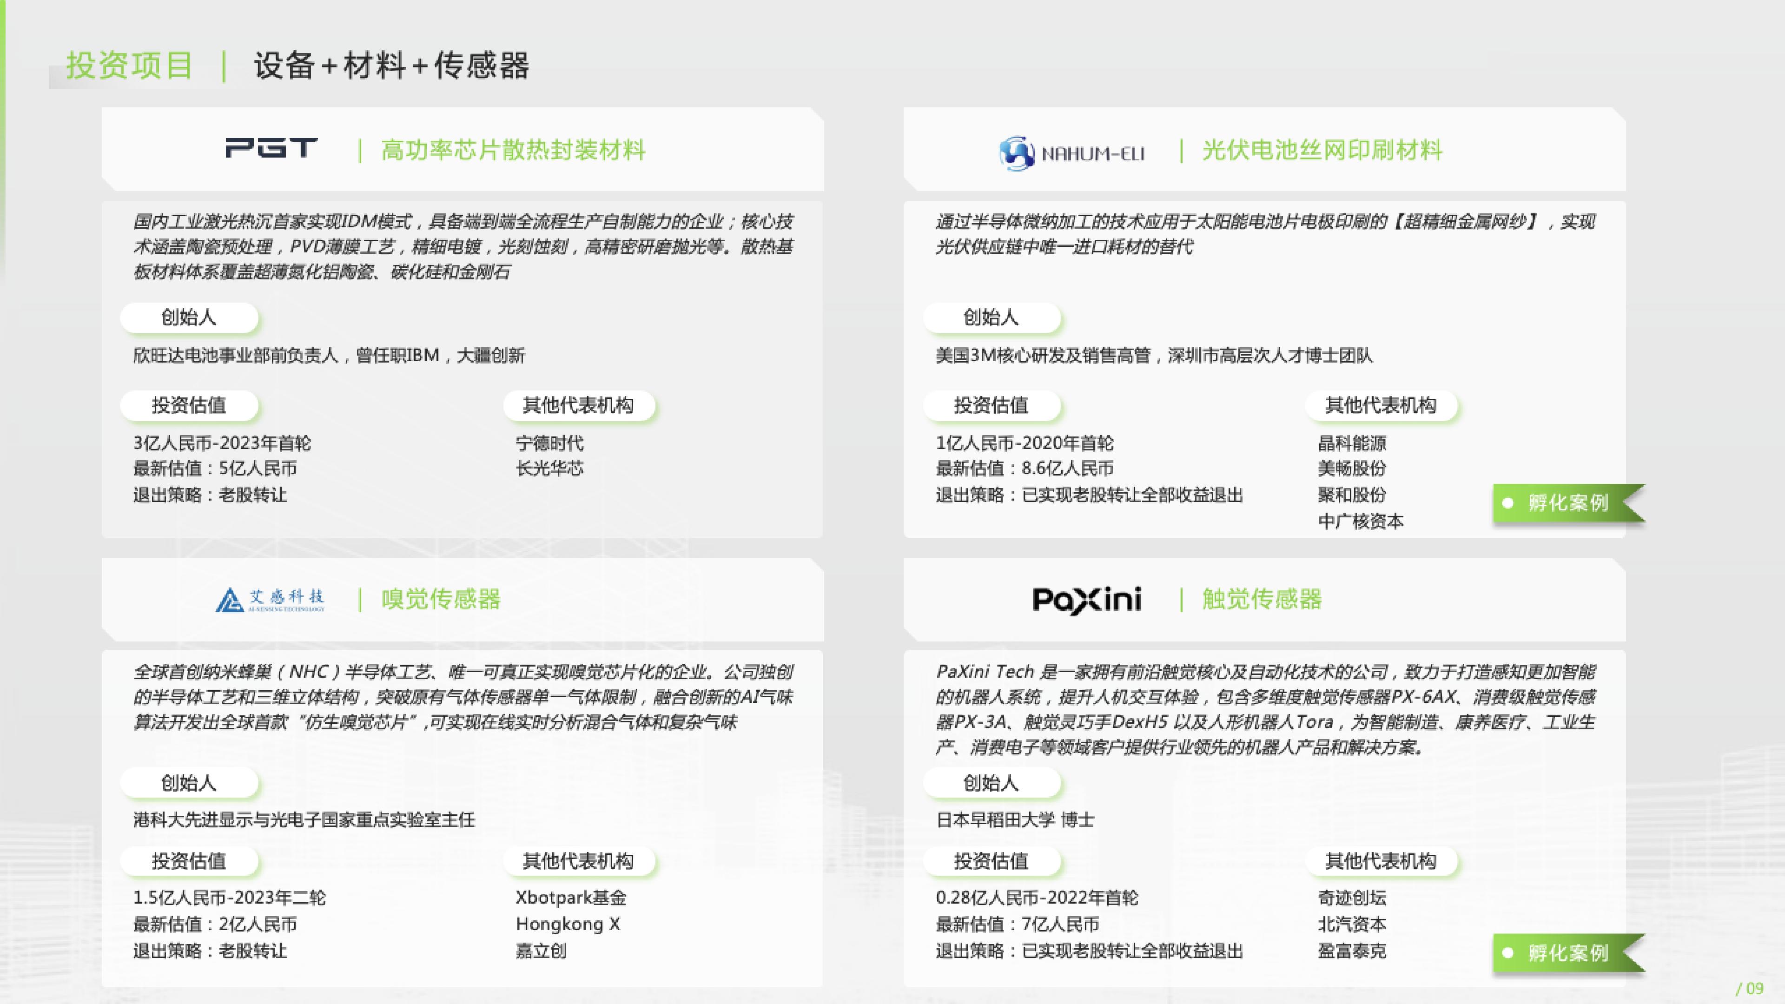The width and height of the screenshot is (1785, 1004).
Task: Click Xbotpark基金 in institutions list
Action: click(x=571, y=898)
